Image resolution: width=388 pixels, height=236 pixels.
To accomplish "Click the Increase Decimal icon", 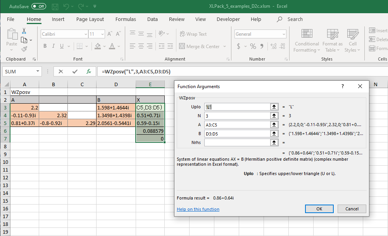I will [x=273, y=46].
